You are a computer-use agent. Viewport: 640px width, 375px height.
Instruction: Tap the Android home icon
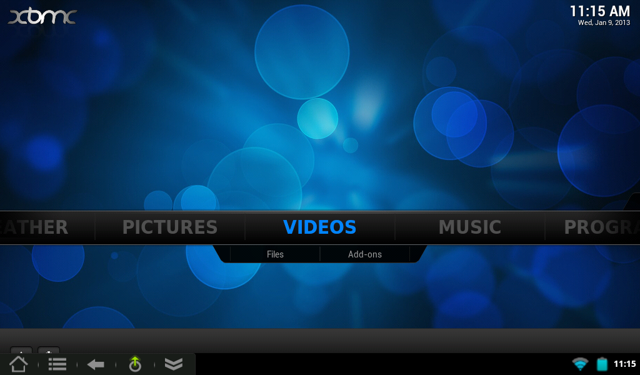(18, 364)
